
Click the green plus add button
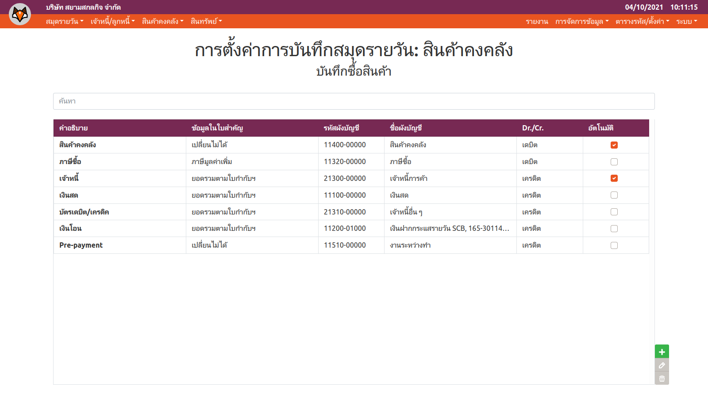662,352
